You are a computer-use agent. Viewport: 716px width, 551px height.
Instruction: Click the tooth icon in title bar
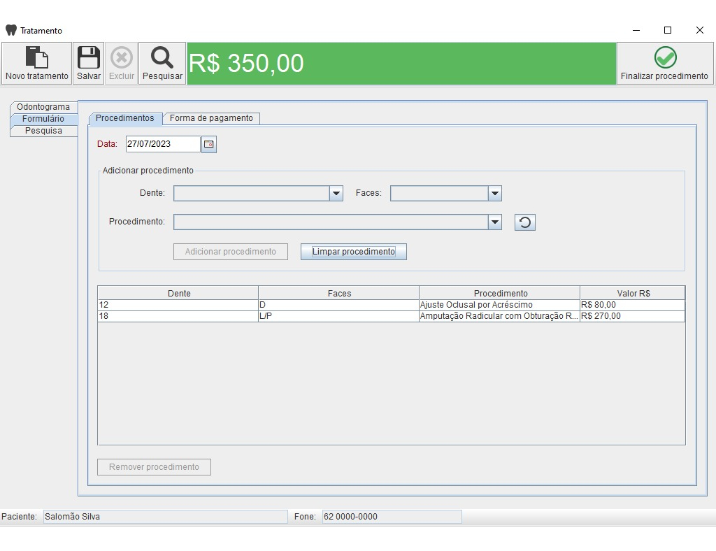click(11, 30)
